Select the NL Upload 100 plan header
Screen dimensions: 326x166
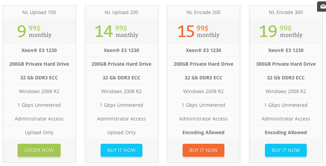[x=39, y=12]
